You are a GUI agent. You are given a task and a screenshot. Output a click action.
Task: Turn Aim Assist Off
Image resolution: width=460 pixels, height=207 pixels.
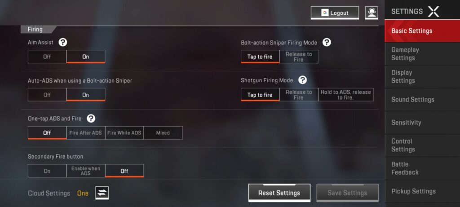(47, 57)
